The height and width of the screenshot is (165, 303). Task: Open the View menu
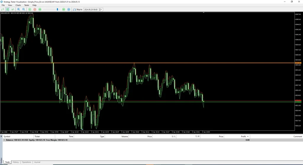[x=10, y=5]
